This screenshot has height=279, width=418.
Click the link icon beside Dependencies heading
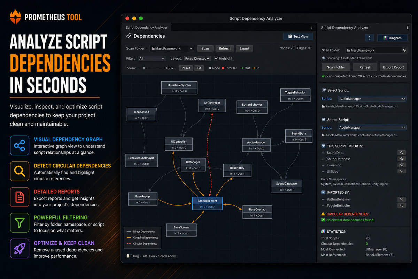(129, 36)
